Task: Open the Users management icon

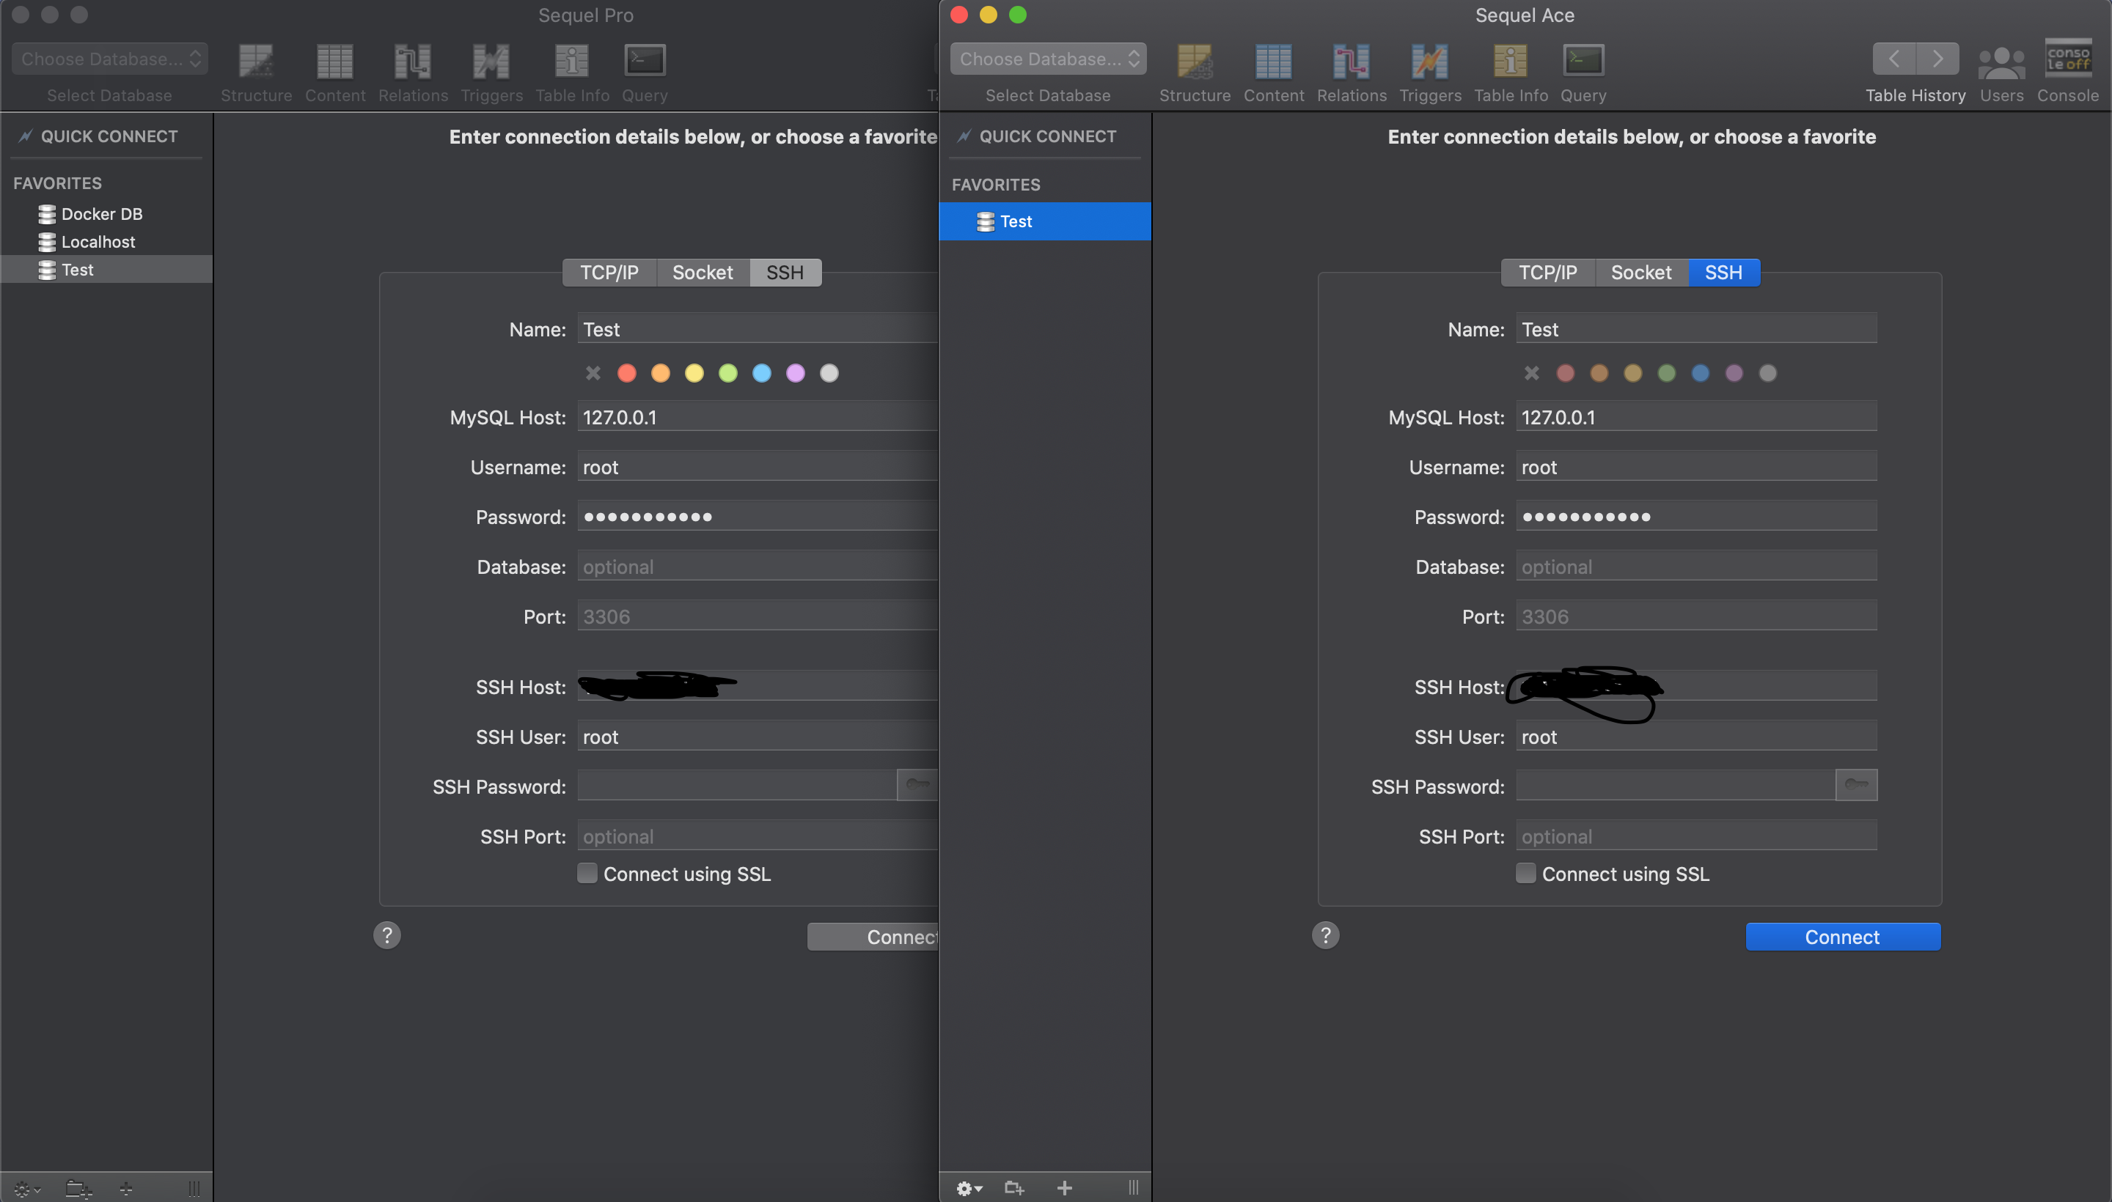Action: 2001,62
